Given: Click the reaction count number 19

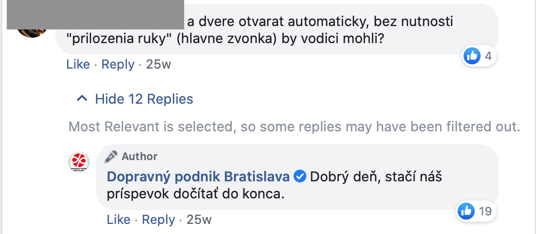Looking at the screenshot, I should (x=484, y=211).
